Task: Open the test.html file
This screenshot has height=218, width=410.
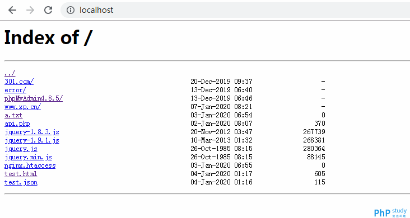Action: 21,174
